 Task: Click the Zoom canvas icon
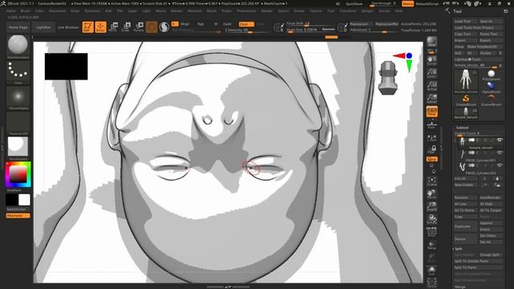(x=432, y=73)
